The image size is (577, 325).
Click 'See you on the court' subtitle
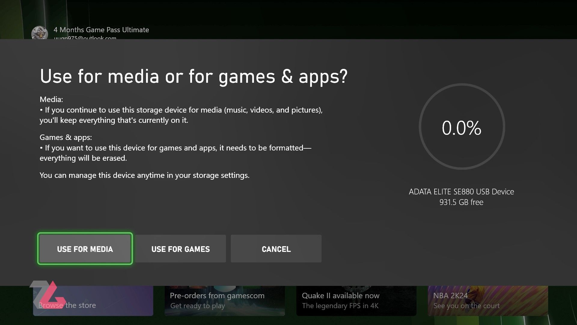466,306
